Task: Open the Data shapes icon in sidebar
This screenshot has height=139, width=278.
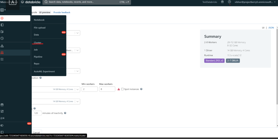Action: click(2, 46)
